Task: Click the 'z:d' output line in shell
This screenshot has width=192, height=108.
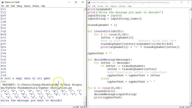Action: point(3,75)
